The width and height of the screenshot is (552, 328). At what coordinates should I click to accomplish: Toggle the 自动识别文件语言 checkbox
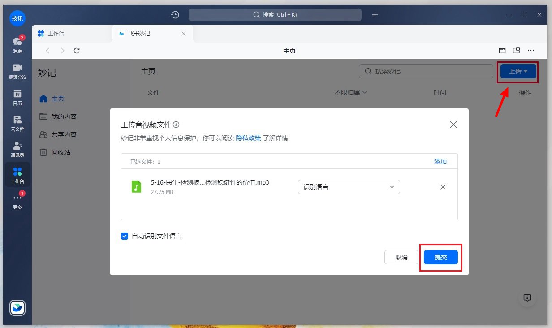[125, 236]
